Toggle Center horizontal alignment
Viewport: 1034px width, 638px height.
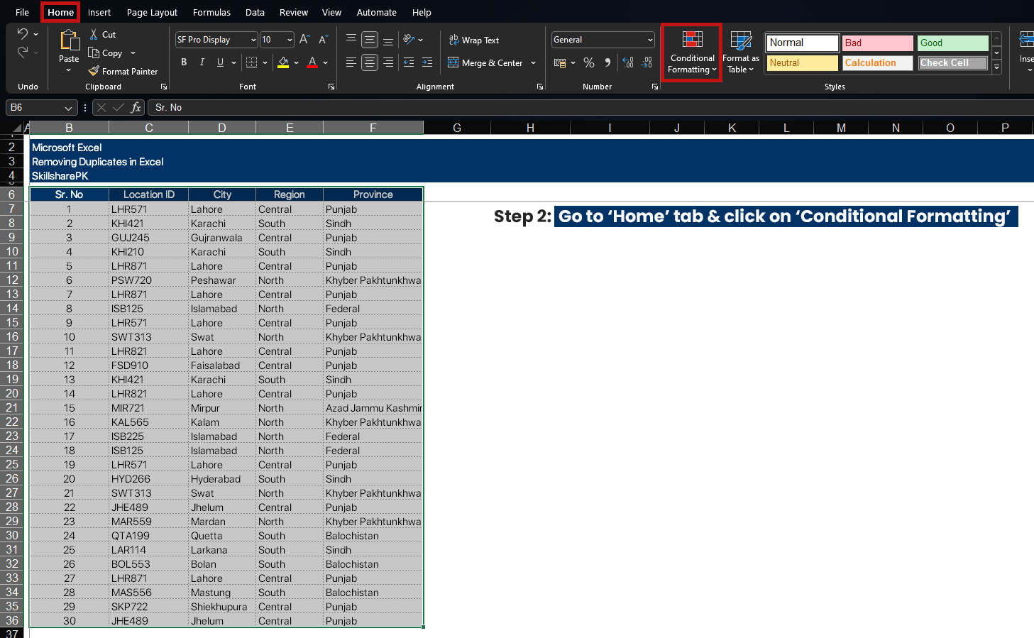click(370, 62)
